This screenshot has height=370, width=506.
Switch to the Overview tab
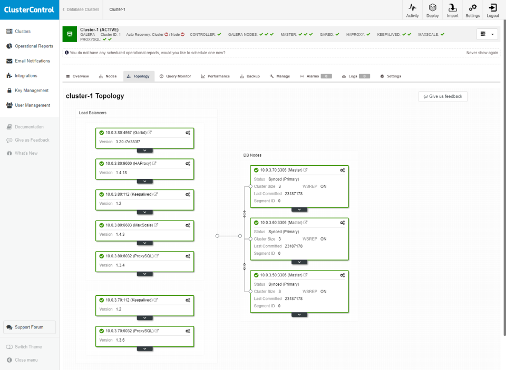point(77,76)
